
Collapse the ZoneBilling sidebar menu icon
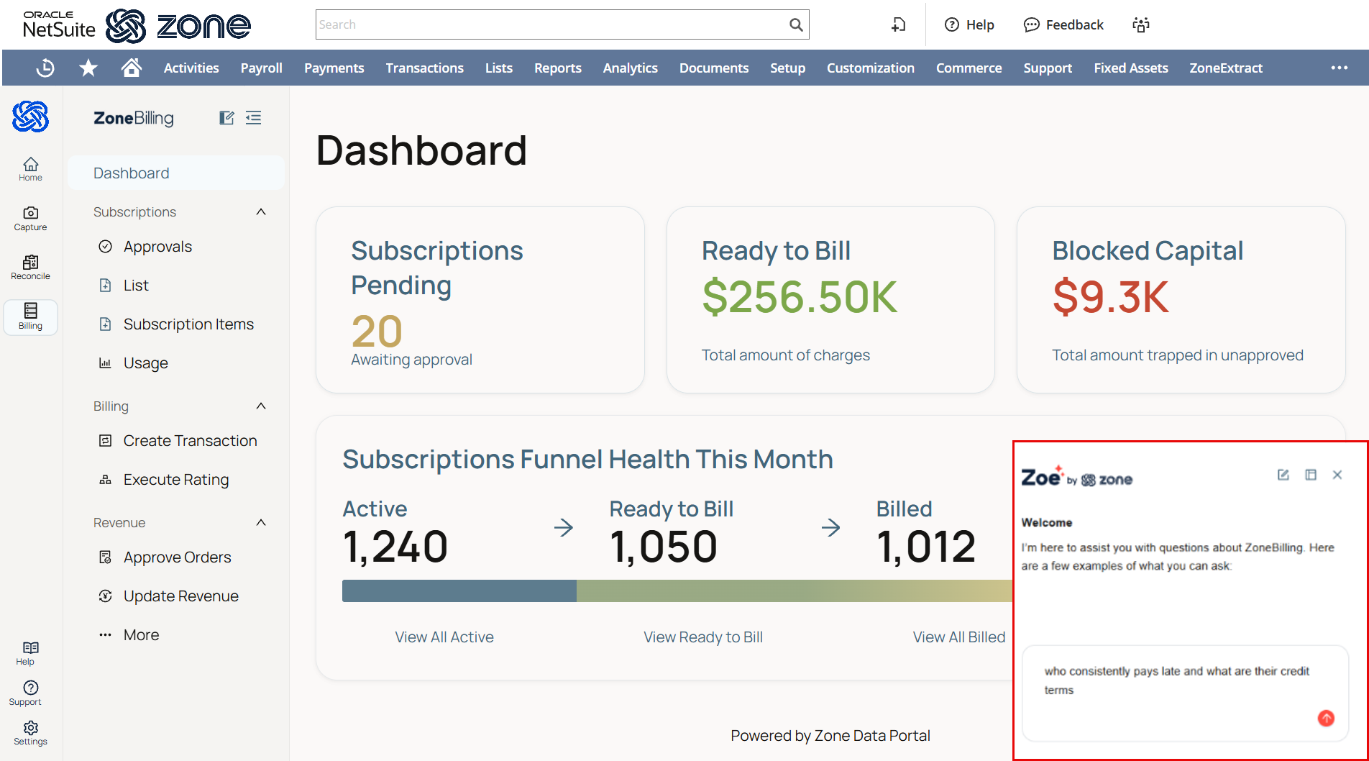253,118
